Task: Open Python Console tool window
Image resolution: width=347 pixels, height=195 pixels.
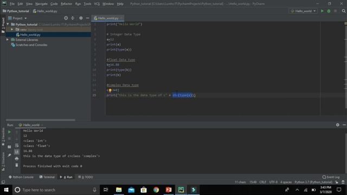Action: point(21,177)
